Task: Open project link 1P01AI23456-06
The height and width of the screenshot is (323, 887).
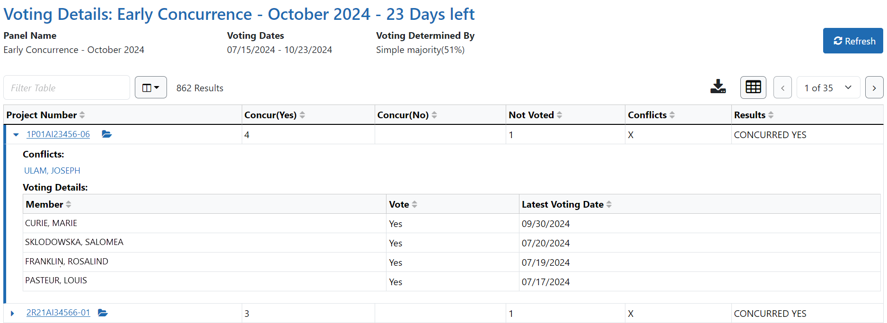Action: point(58,134)
